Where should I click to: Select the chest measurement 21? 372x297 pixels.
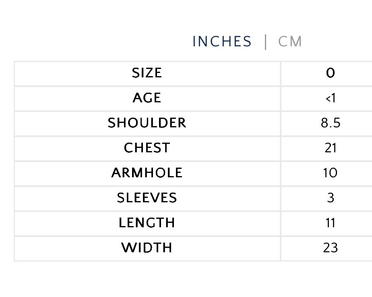(x=331, y=148)
